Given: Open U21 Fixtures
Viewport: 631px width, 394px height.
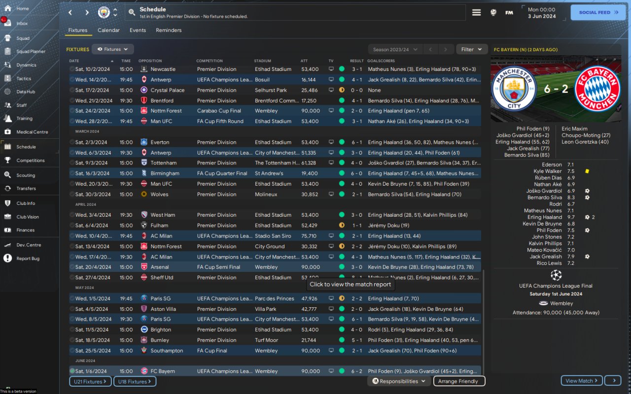Looking at the screenshot, I should tap(91, 382).
